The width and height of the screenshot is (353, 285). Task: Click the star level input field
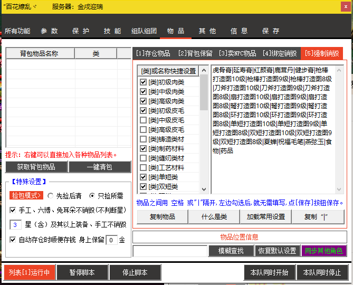[15, 225]
